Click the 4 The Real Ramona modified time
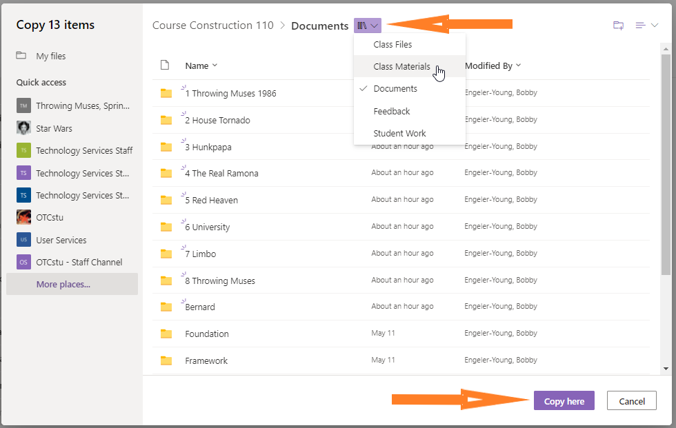Screen dimensions: 676x428 tap(402, 172)
